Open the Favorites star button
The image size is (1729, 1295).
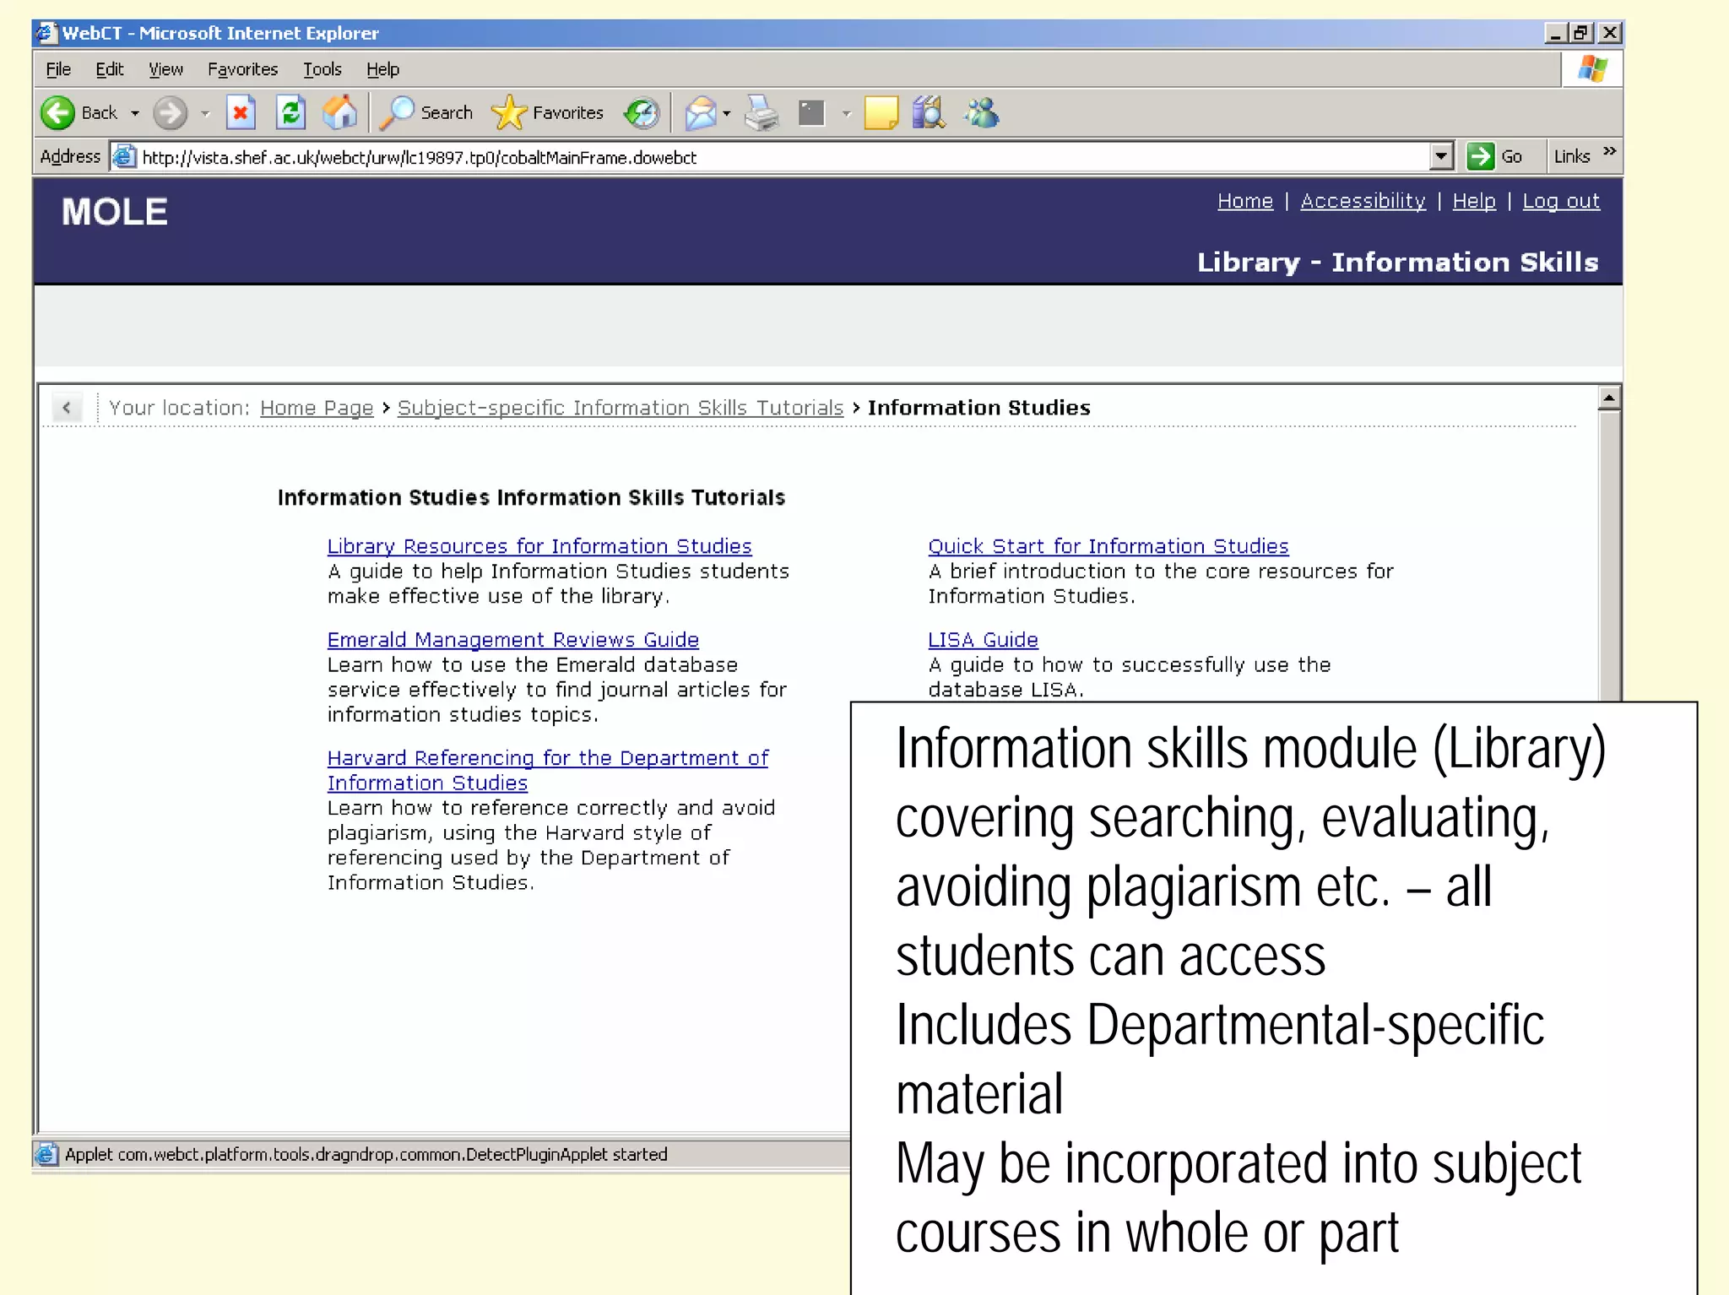pos(547,112)
